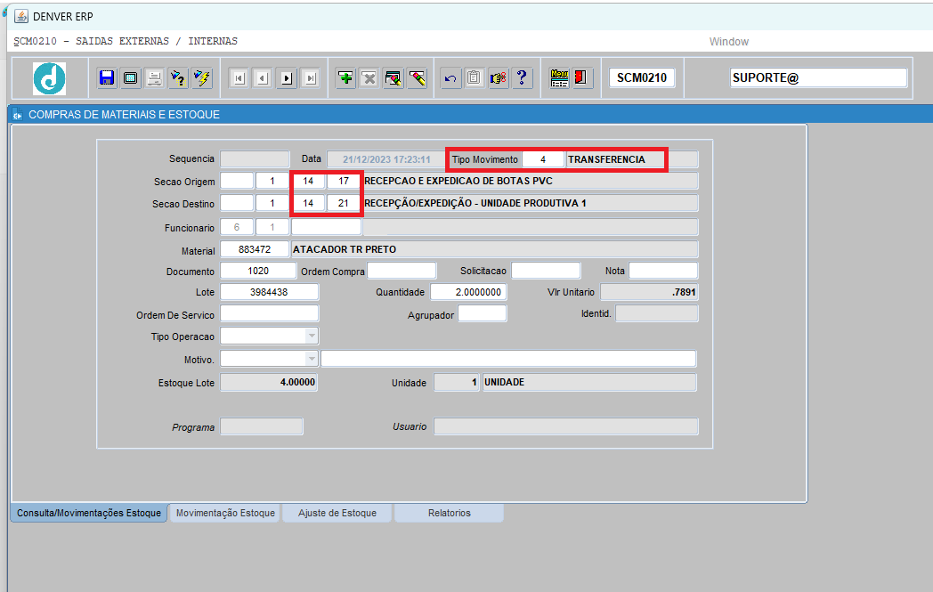This screenshot has width=933, height=592.
Task: Click the Undo arrow icon
Action: click(x=451, y=78)
